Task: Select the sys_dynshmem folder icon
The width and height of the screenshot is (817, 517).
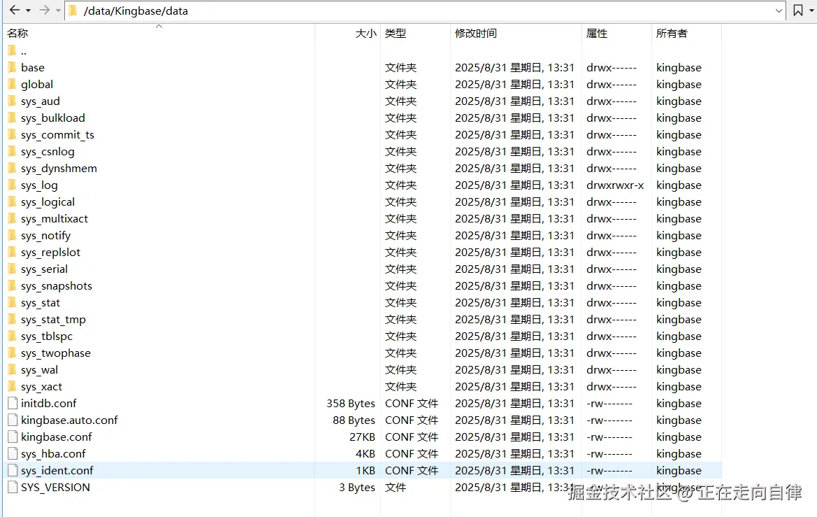Action: point(13,168)
